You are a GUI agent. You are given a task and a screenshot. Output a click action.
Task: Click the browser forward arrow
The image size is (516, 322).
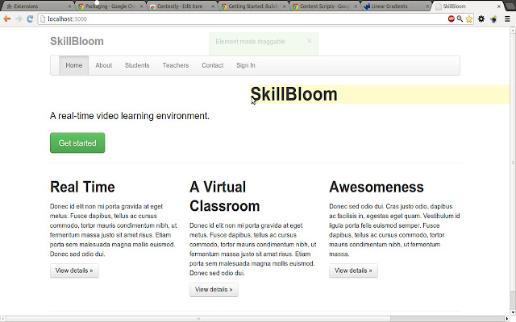click(19, 18)
